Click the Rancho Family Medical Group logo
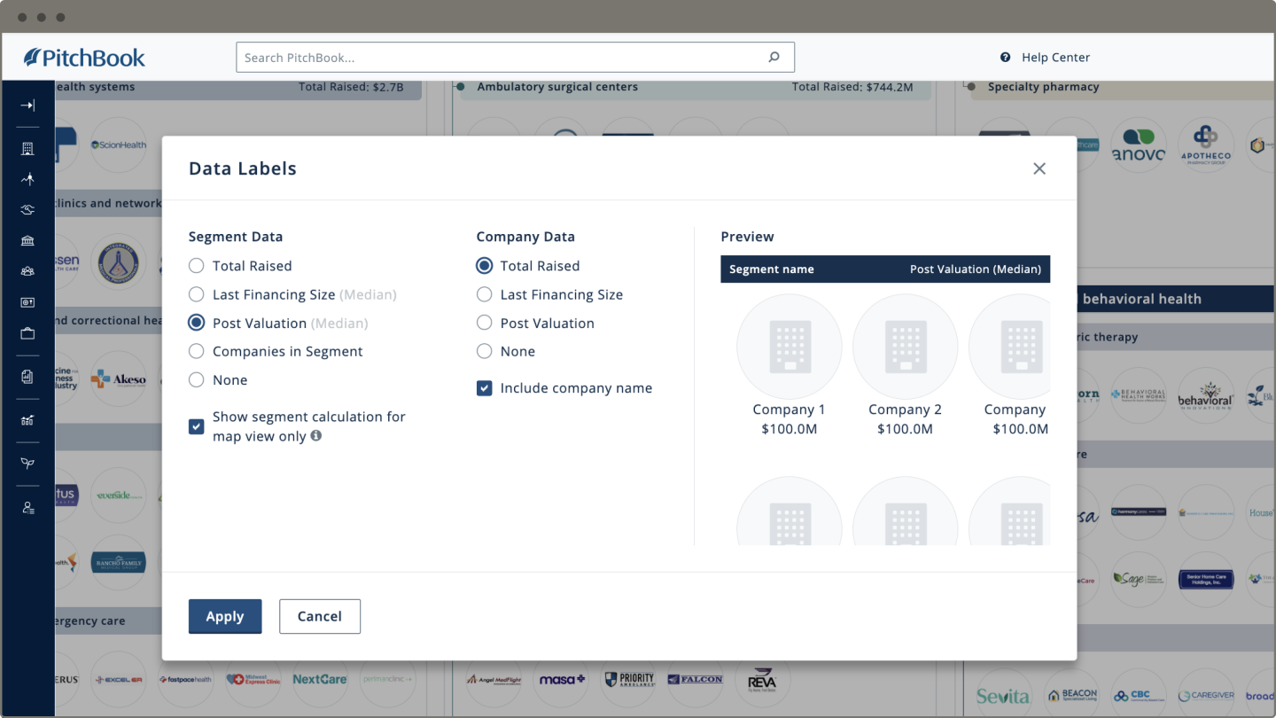The width and height of the screenshot is (1276, 718). point(119,562)
